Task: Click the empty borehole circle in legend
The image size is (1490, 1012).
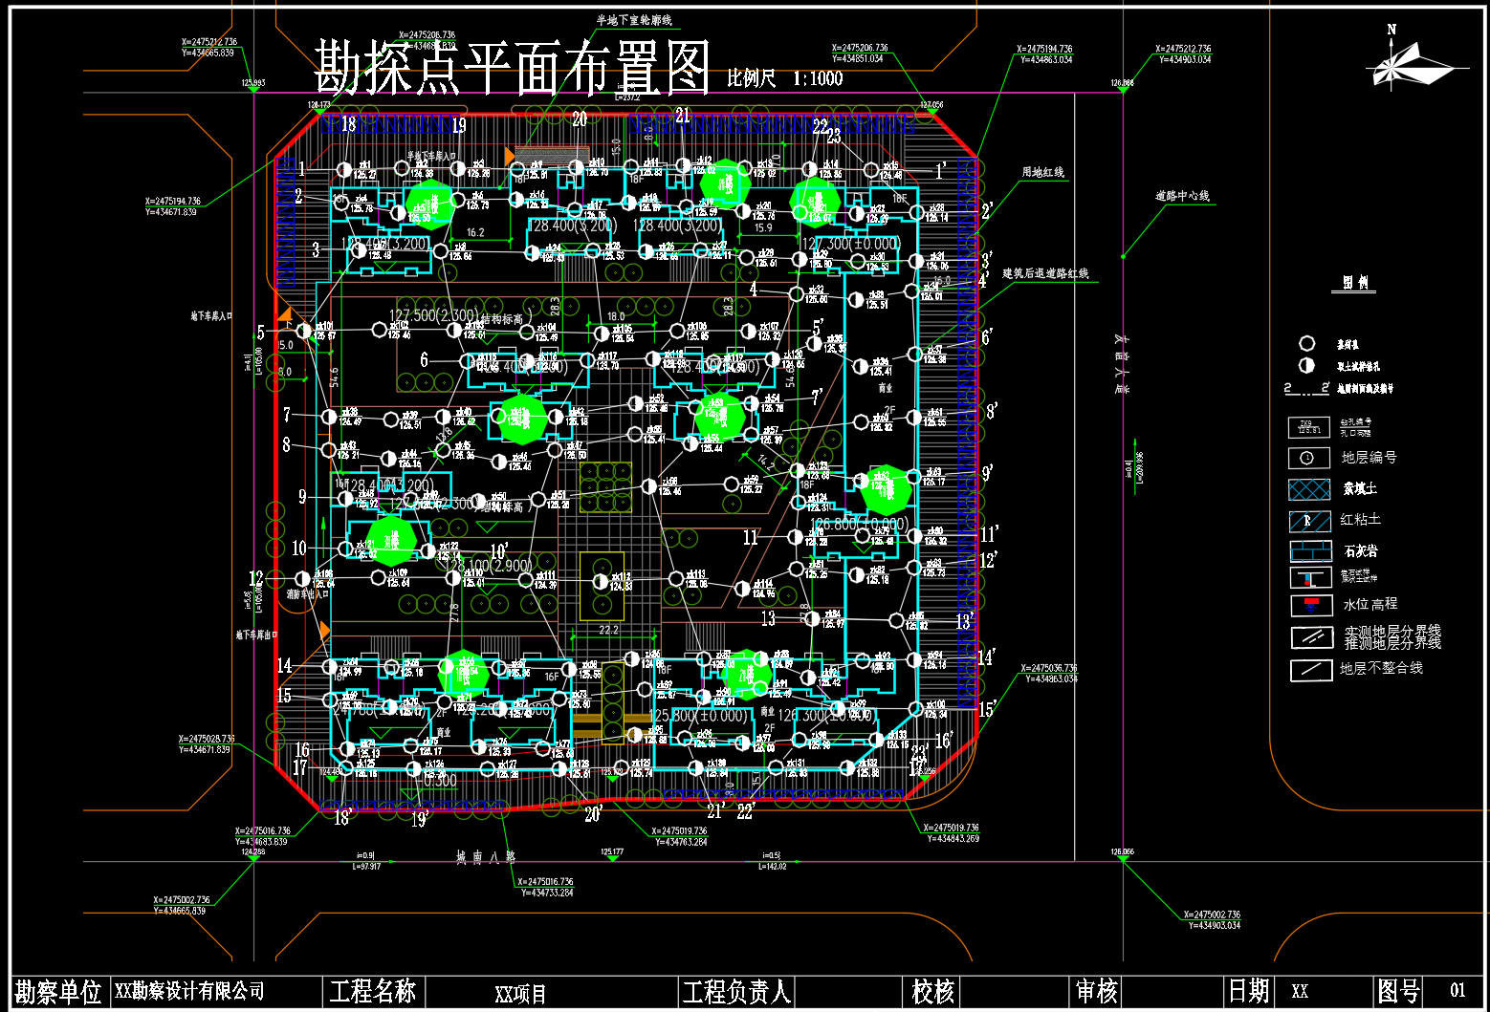Action: [1306, 343]
